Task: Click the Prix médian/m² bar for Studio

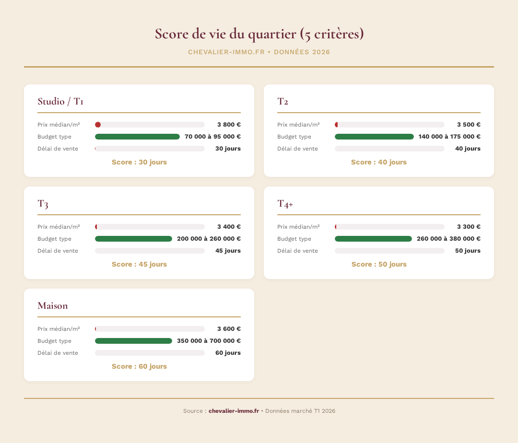Action: coord(150,124)
